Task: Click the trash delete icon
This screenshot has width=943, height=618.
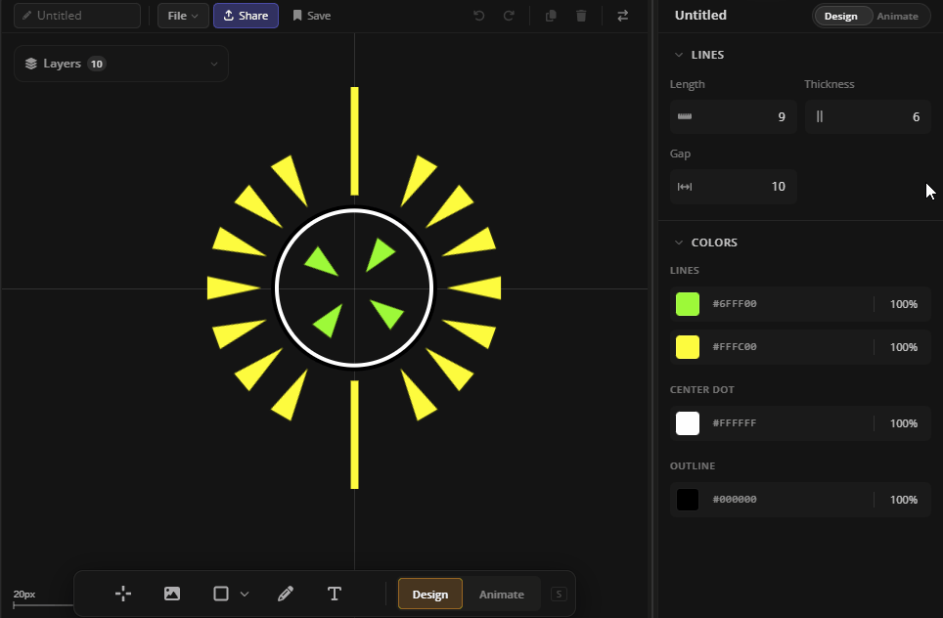Action: 581,16
